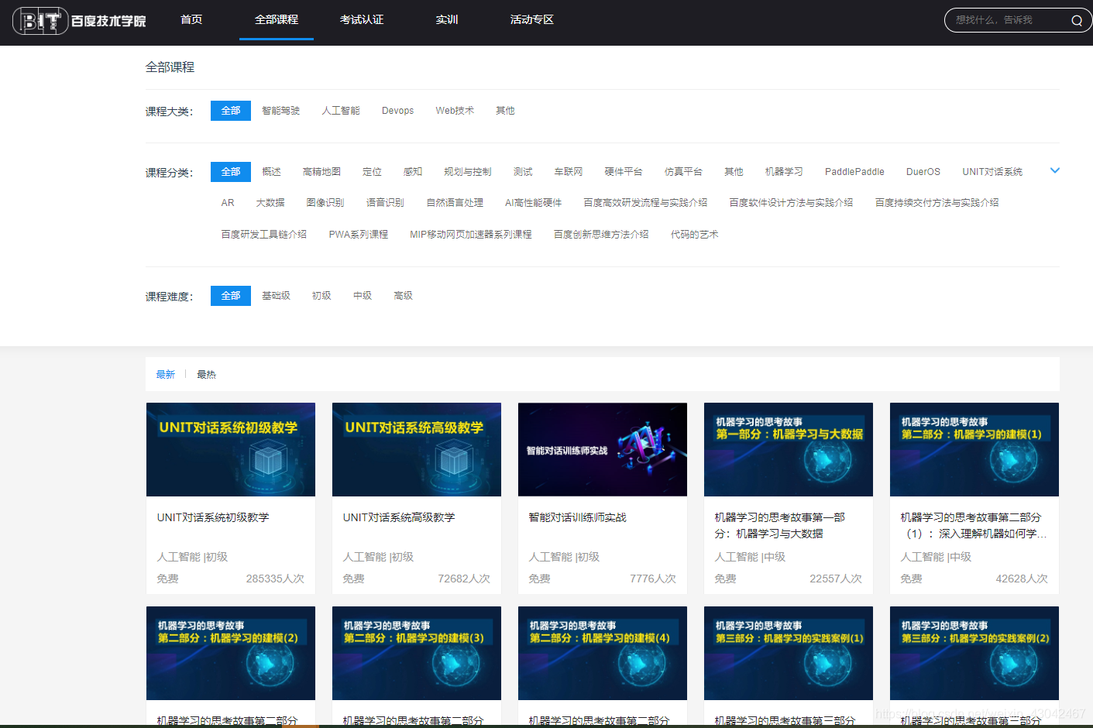This screenshot has height=728, width=1093.
Task: Open 机器学习与大数据 first-part course thumbnail
Action: point(789,449)
